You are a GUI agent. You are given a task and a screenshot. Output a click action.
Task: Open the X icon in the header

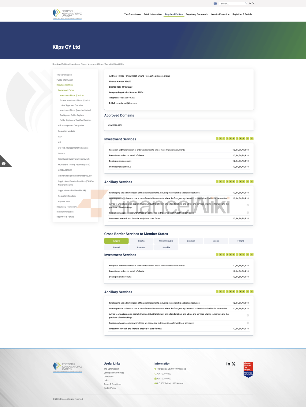tap(253, 3)
